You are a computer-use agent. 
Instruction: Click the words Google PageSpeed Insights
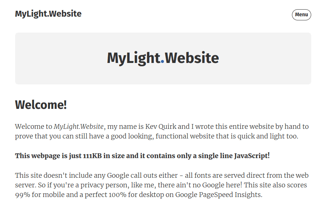click(x=219, y=195)
